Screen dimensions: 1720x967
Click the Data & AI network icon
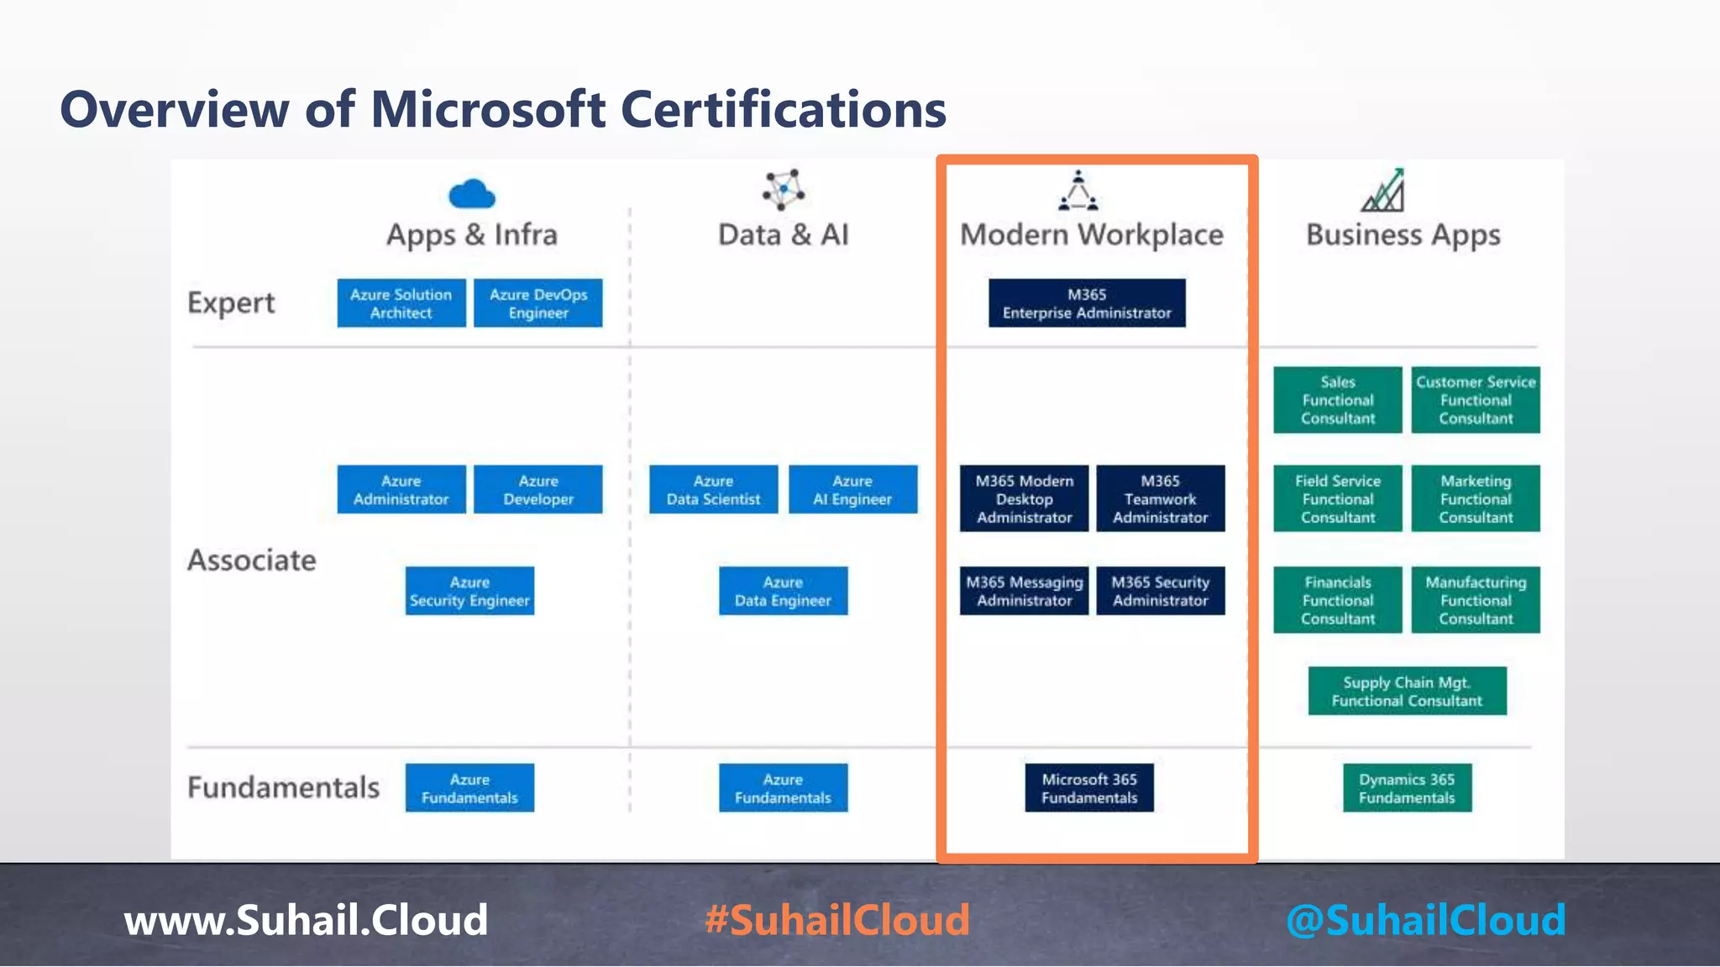[783, 190]
